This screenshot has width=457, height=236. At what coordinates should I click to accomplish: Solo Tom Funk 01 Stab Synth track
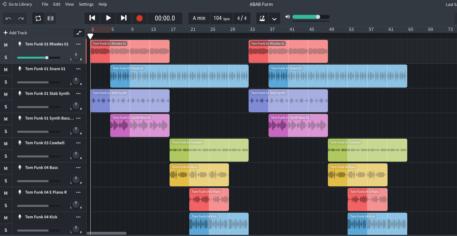coord(6,107)
